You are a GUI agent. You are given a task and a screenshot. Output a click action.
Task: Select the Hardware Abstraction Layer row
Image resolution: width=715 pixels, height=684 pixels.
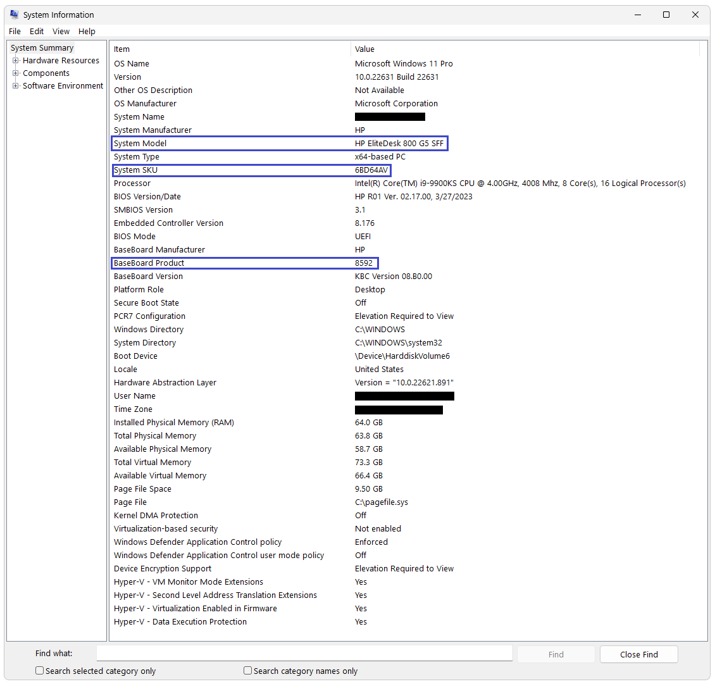pos(404,383)
